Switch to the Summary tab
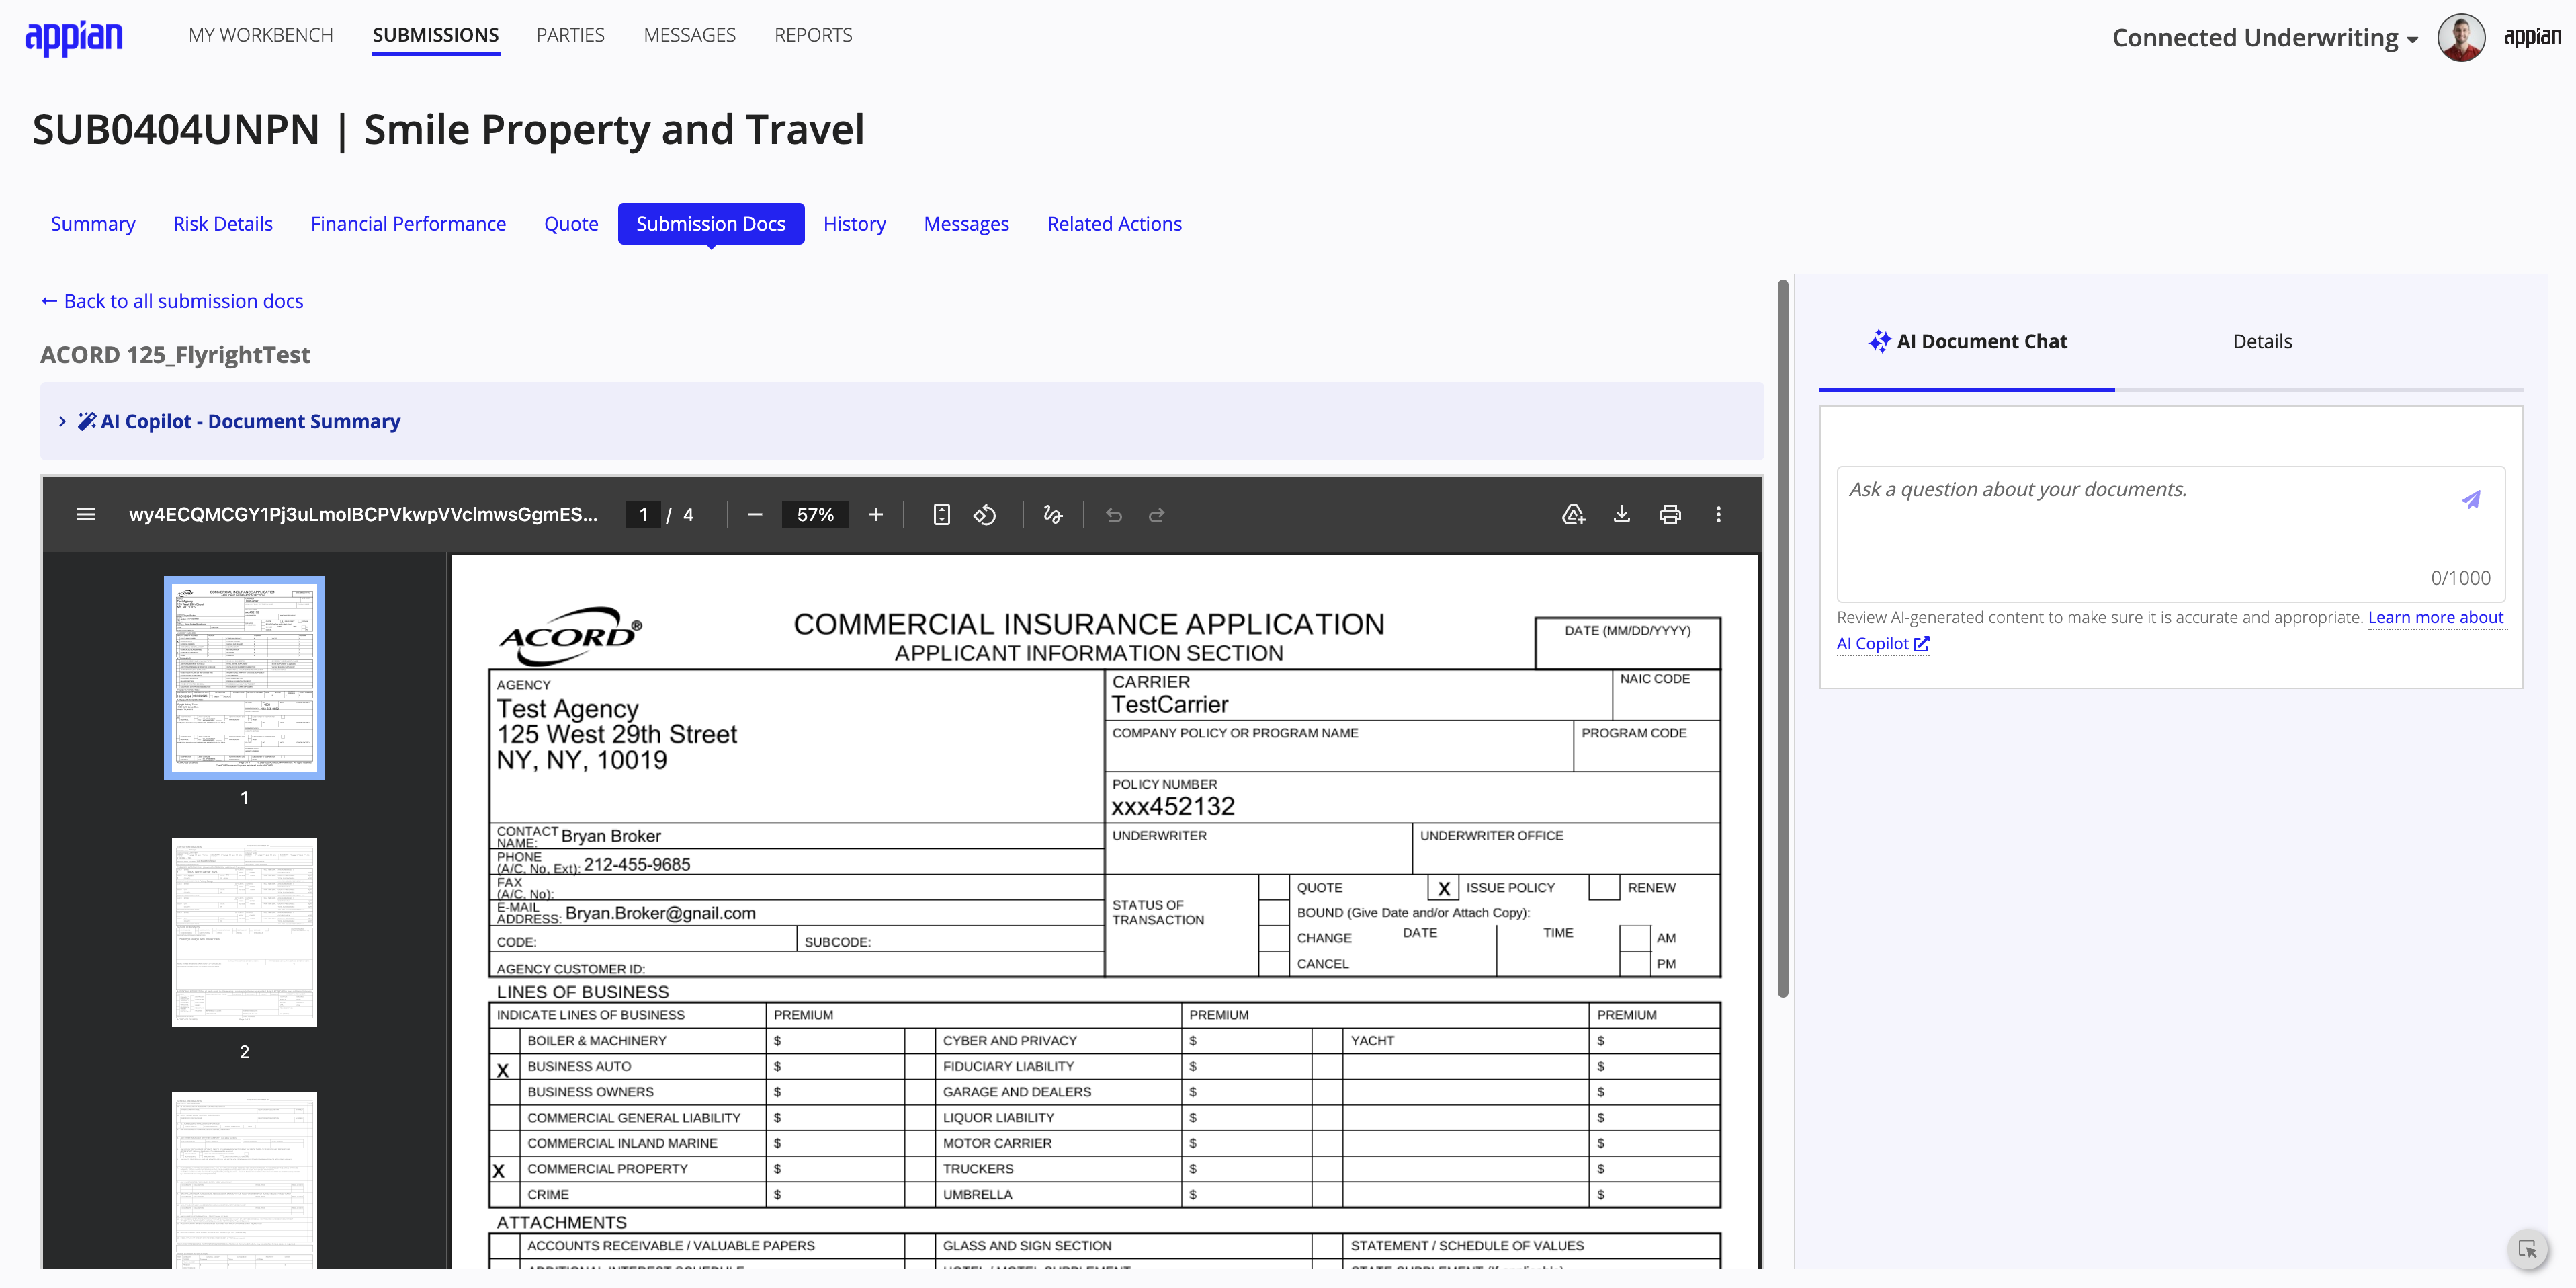Image resolution: width=2576 pixels, height=1288 pixels. [x=93, y=224]
